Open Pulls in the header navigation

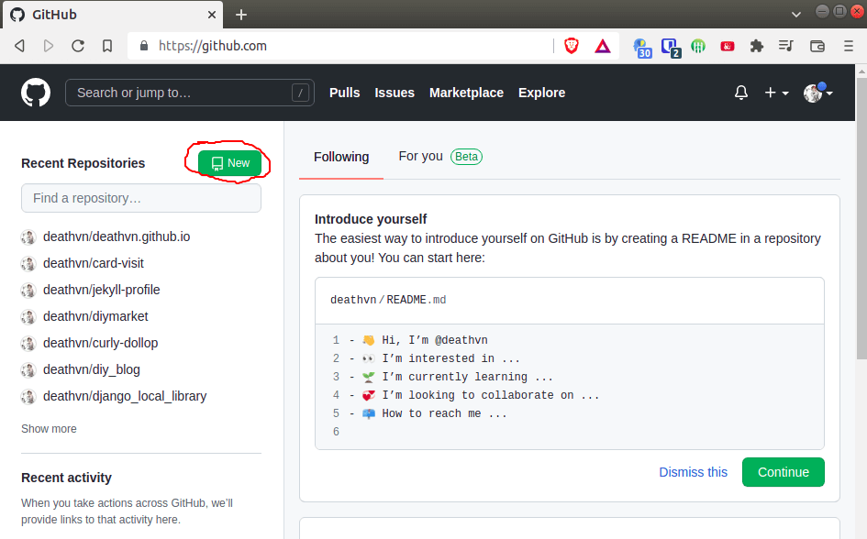point(344,93)
